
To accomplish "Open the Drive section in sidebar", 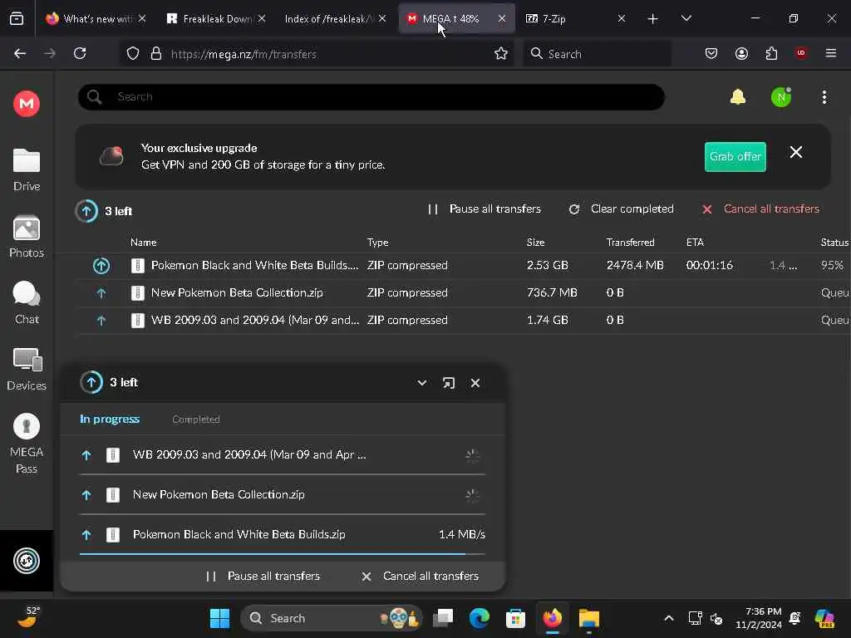I will coord(27,169).
